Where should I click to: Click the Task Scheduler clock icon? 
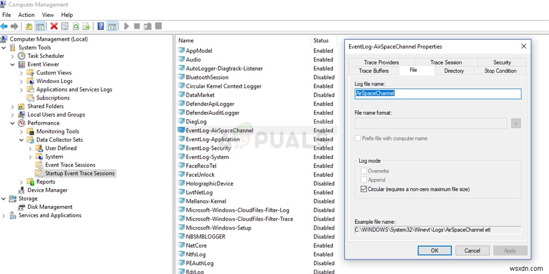click(21, 56)
